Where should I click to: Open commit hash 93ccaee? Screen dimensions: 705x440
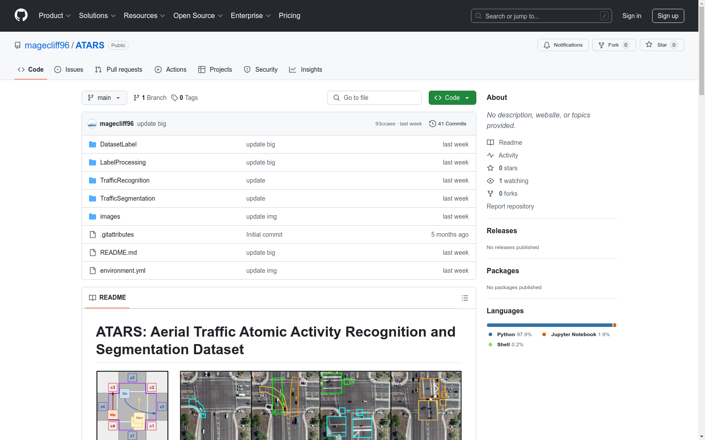[385, 124]
